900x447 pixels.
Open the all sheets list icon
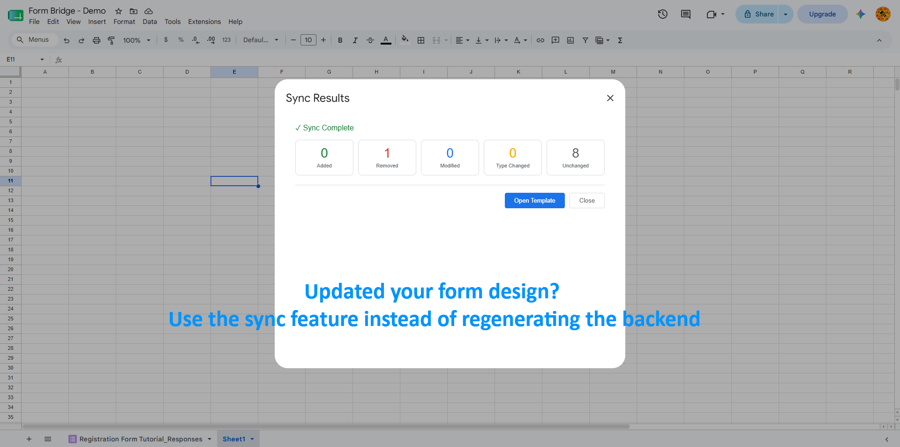(48, 439)
